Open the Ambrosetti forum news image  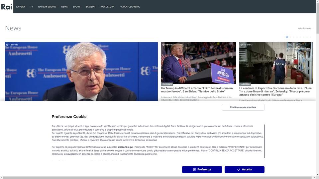tap(81, 72)
